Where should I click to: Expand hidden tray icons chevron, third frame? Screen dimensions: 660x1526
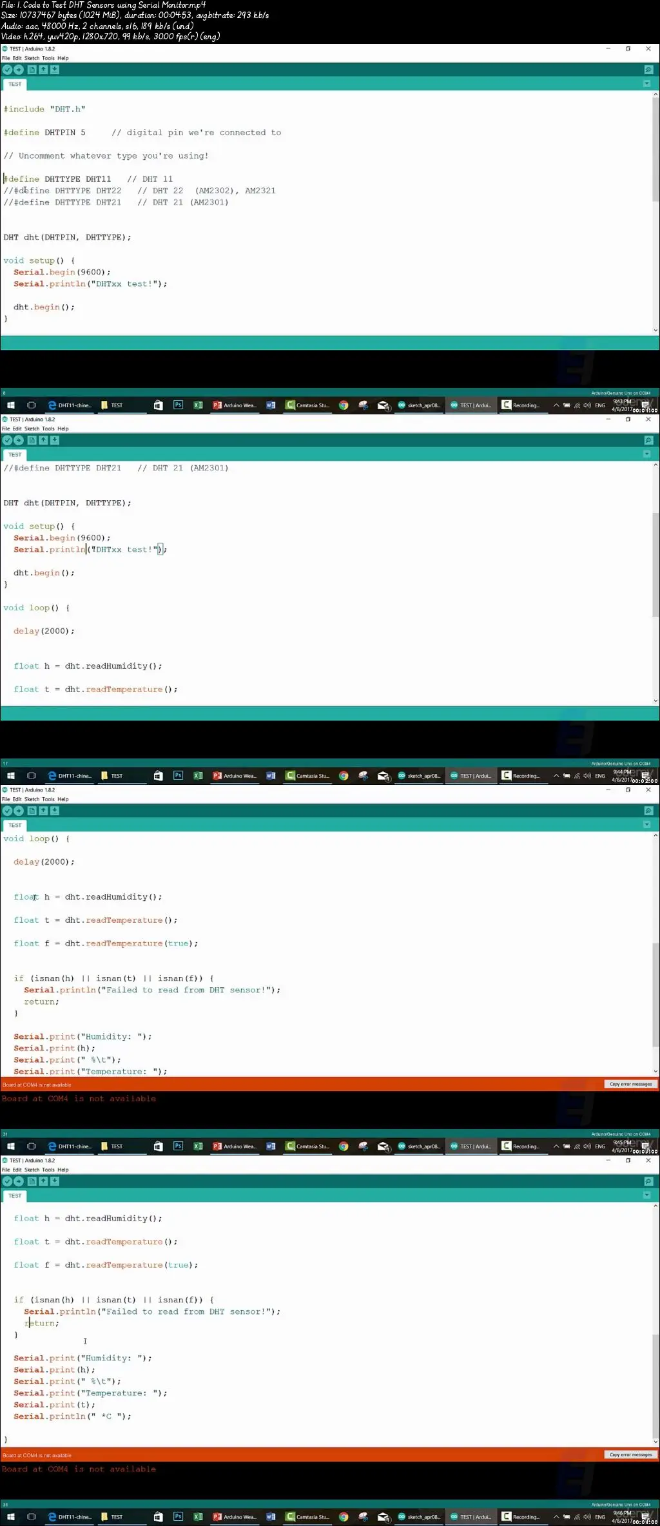click(x=556, y=1146)
